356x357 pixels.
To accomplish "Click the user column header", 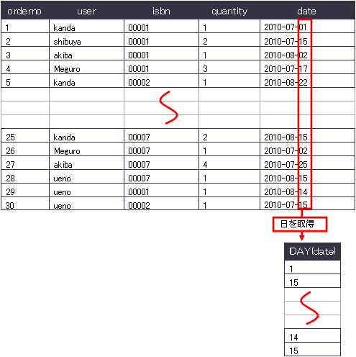I will point(86,11).
